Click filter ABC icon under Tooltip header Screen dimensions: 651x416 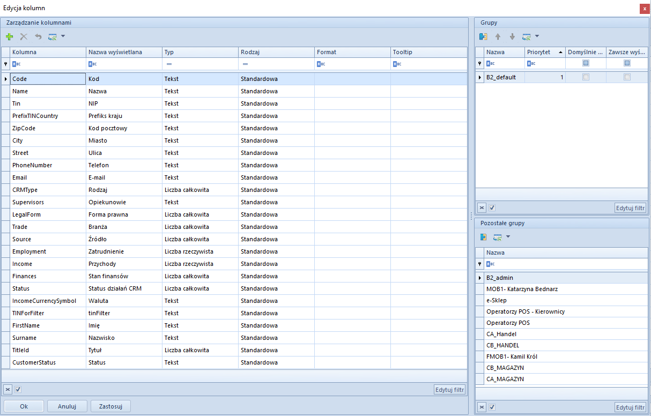point(397,64)
